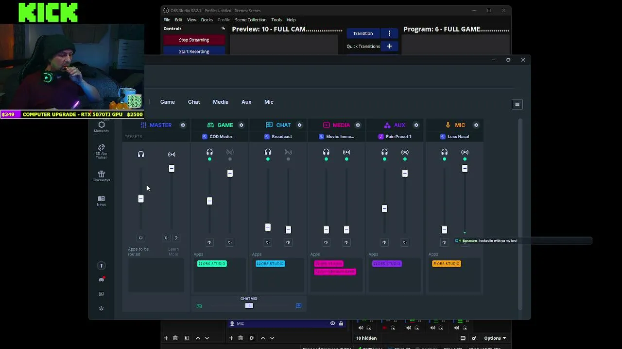Click the plus icon in the OBS scenes toolbar
The width and height of the screenshot is (622, 349).
tap(166, 338)
